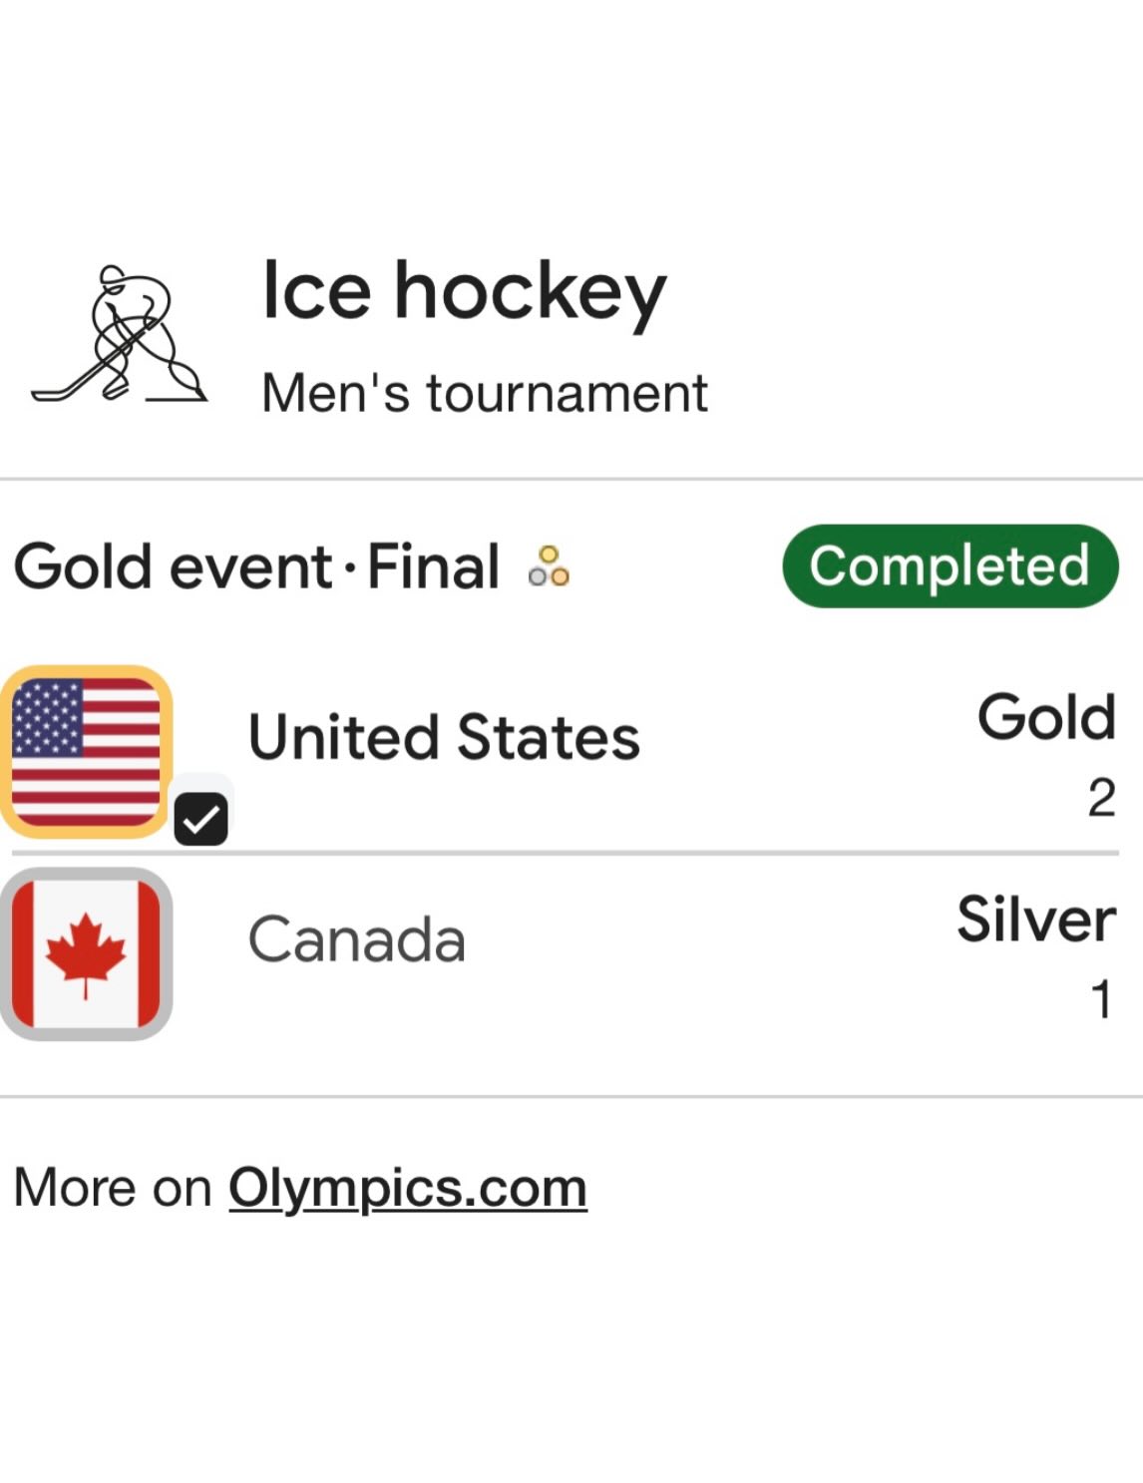
Task: Click the divider line below Men's tournament
Action: [571, 480]
